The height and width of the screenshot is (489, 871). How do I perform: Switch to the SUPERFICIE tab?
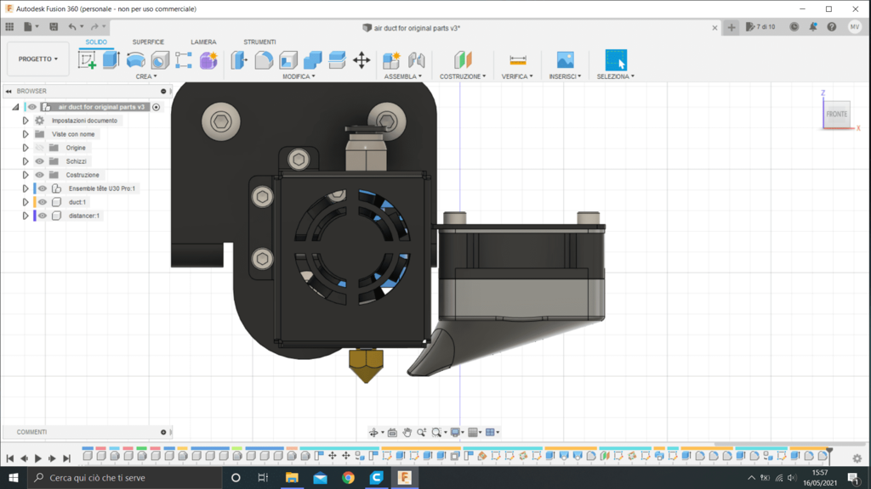coord(148,42)
